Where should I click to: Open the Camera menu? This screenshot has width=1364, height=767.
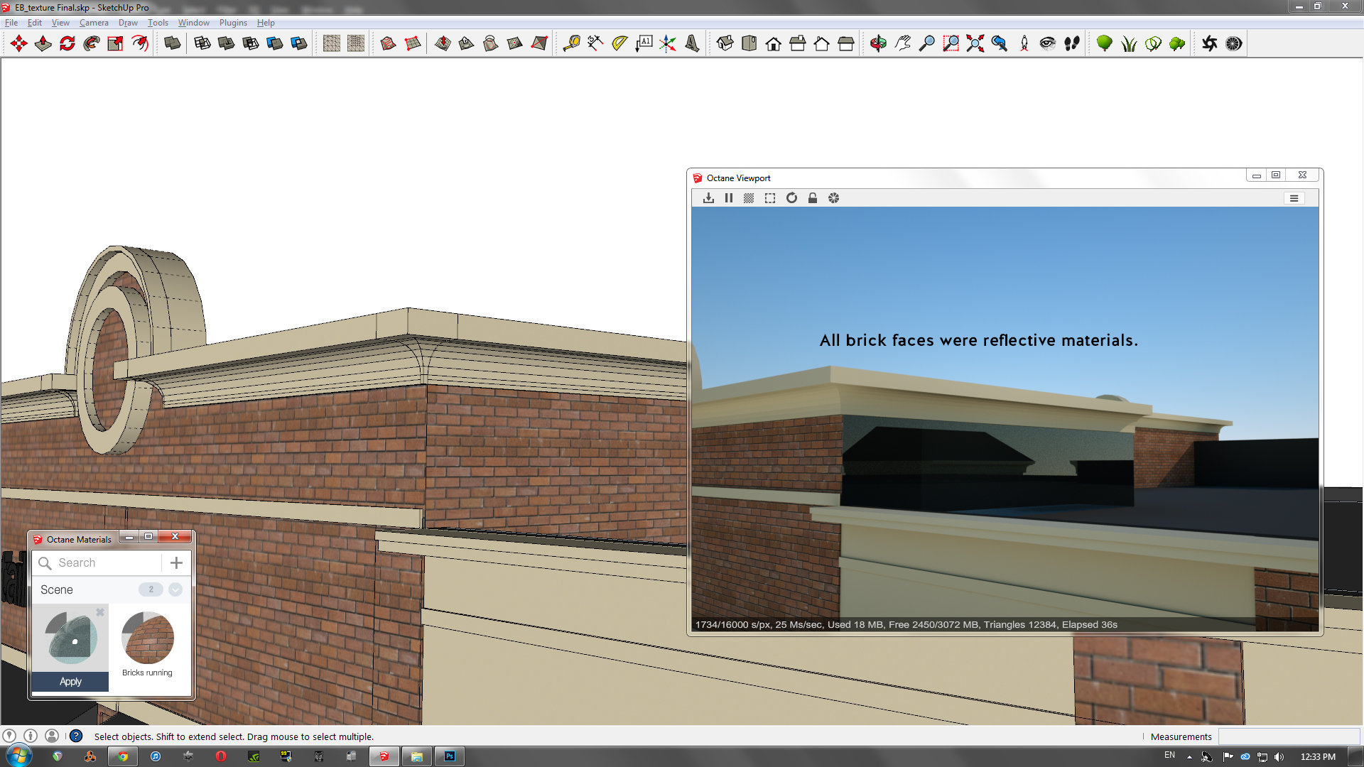point(94,23)
